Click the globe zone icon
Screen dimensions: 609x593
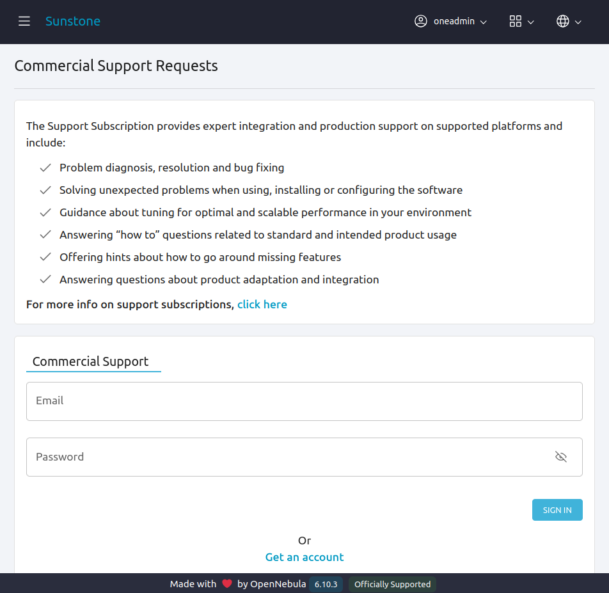pyautogui.click(x=563, y=21)
